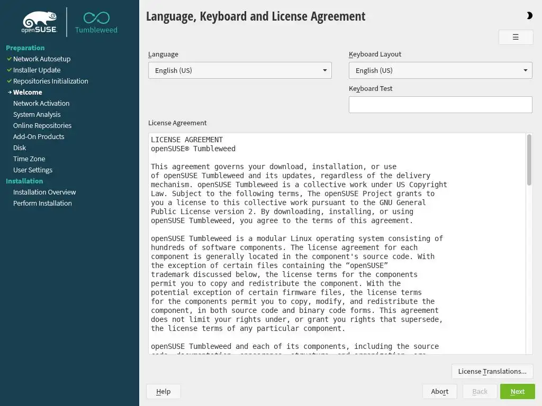Image resolution: width=542 pixels, height=406 pixels.
Task: Open the hamburger menu button
Action: [516, 37]
